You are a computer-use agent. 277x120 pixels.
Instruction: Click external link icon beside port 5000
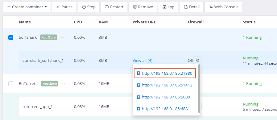(x=138, y=97)
